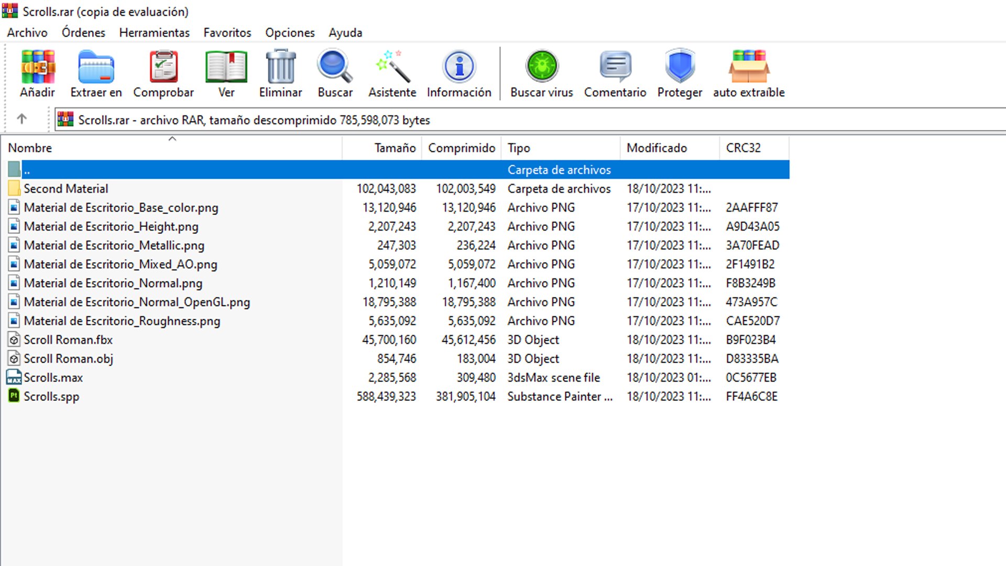This screenshot has width=1006, height=566.
Task: Sort by Modificado column header
Action: (657, 148)
